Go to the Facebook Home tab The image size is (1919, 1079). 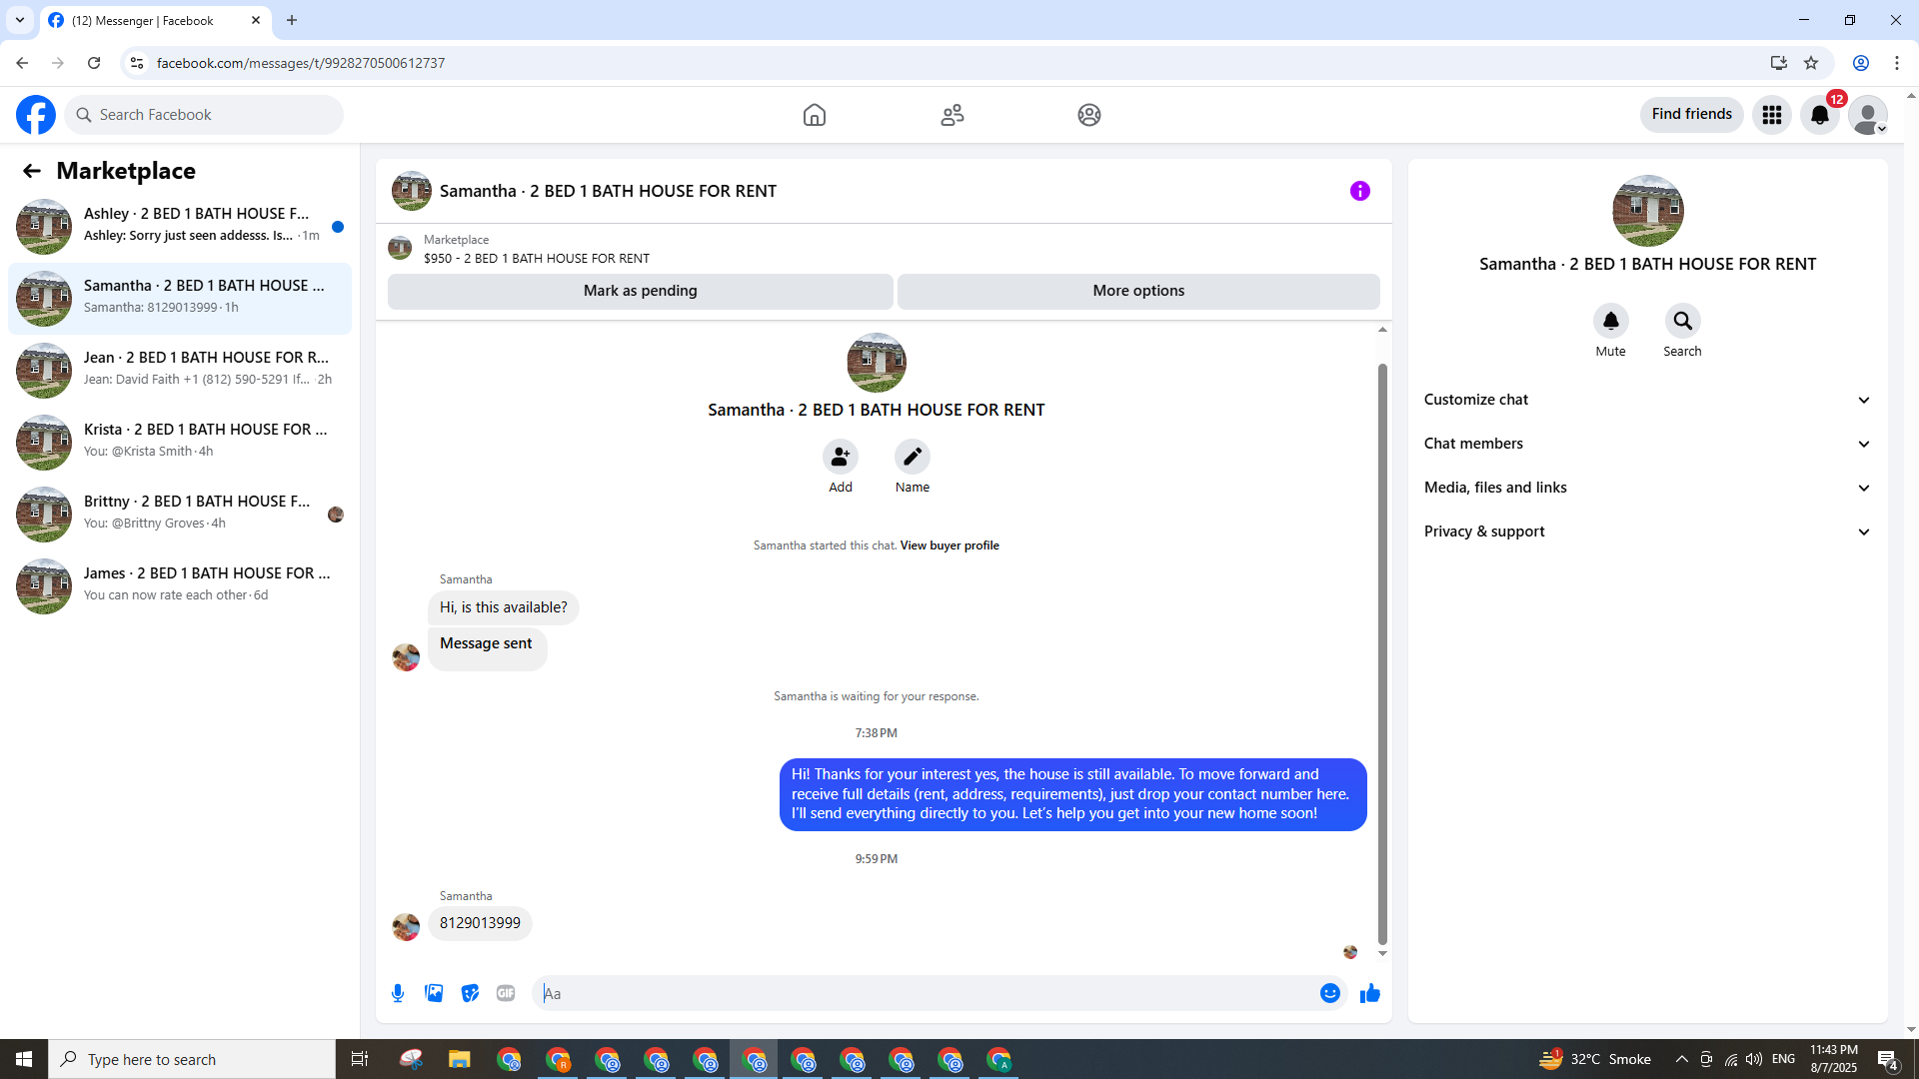815,115
